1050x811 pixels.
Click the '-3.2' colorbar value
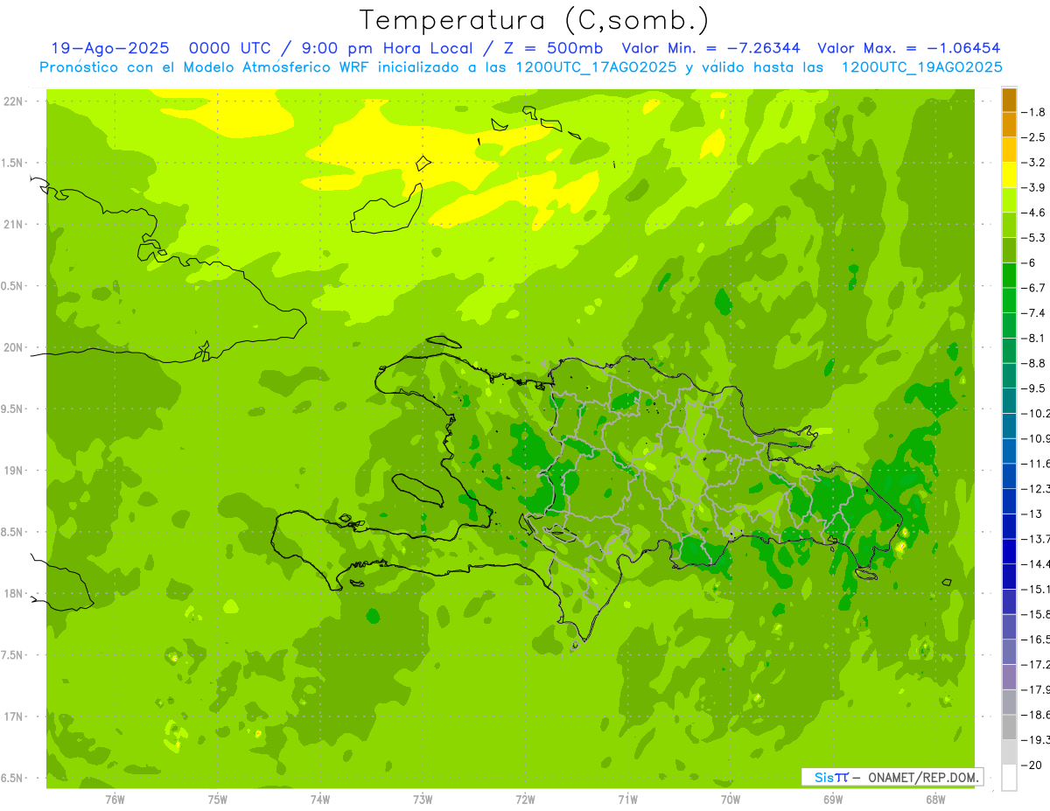(x=1033, y=163)
